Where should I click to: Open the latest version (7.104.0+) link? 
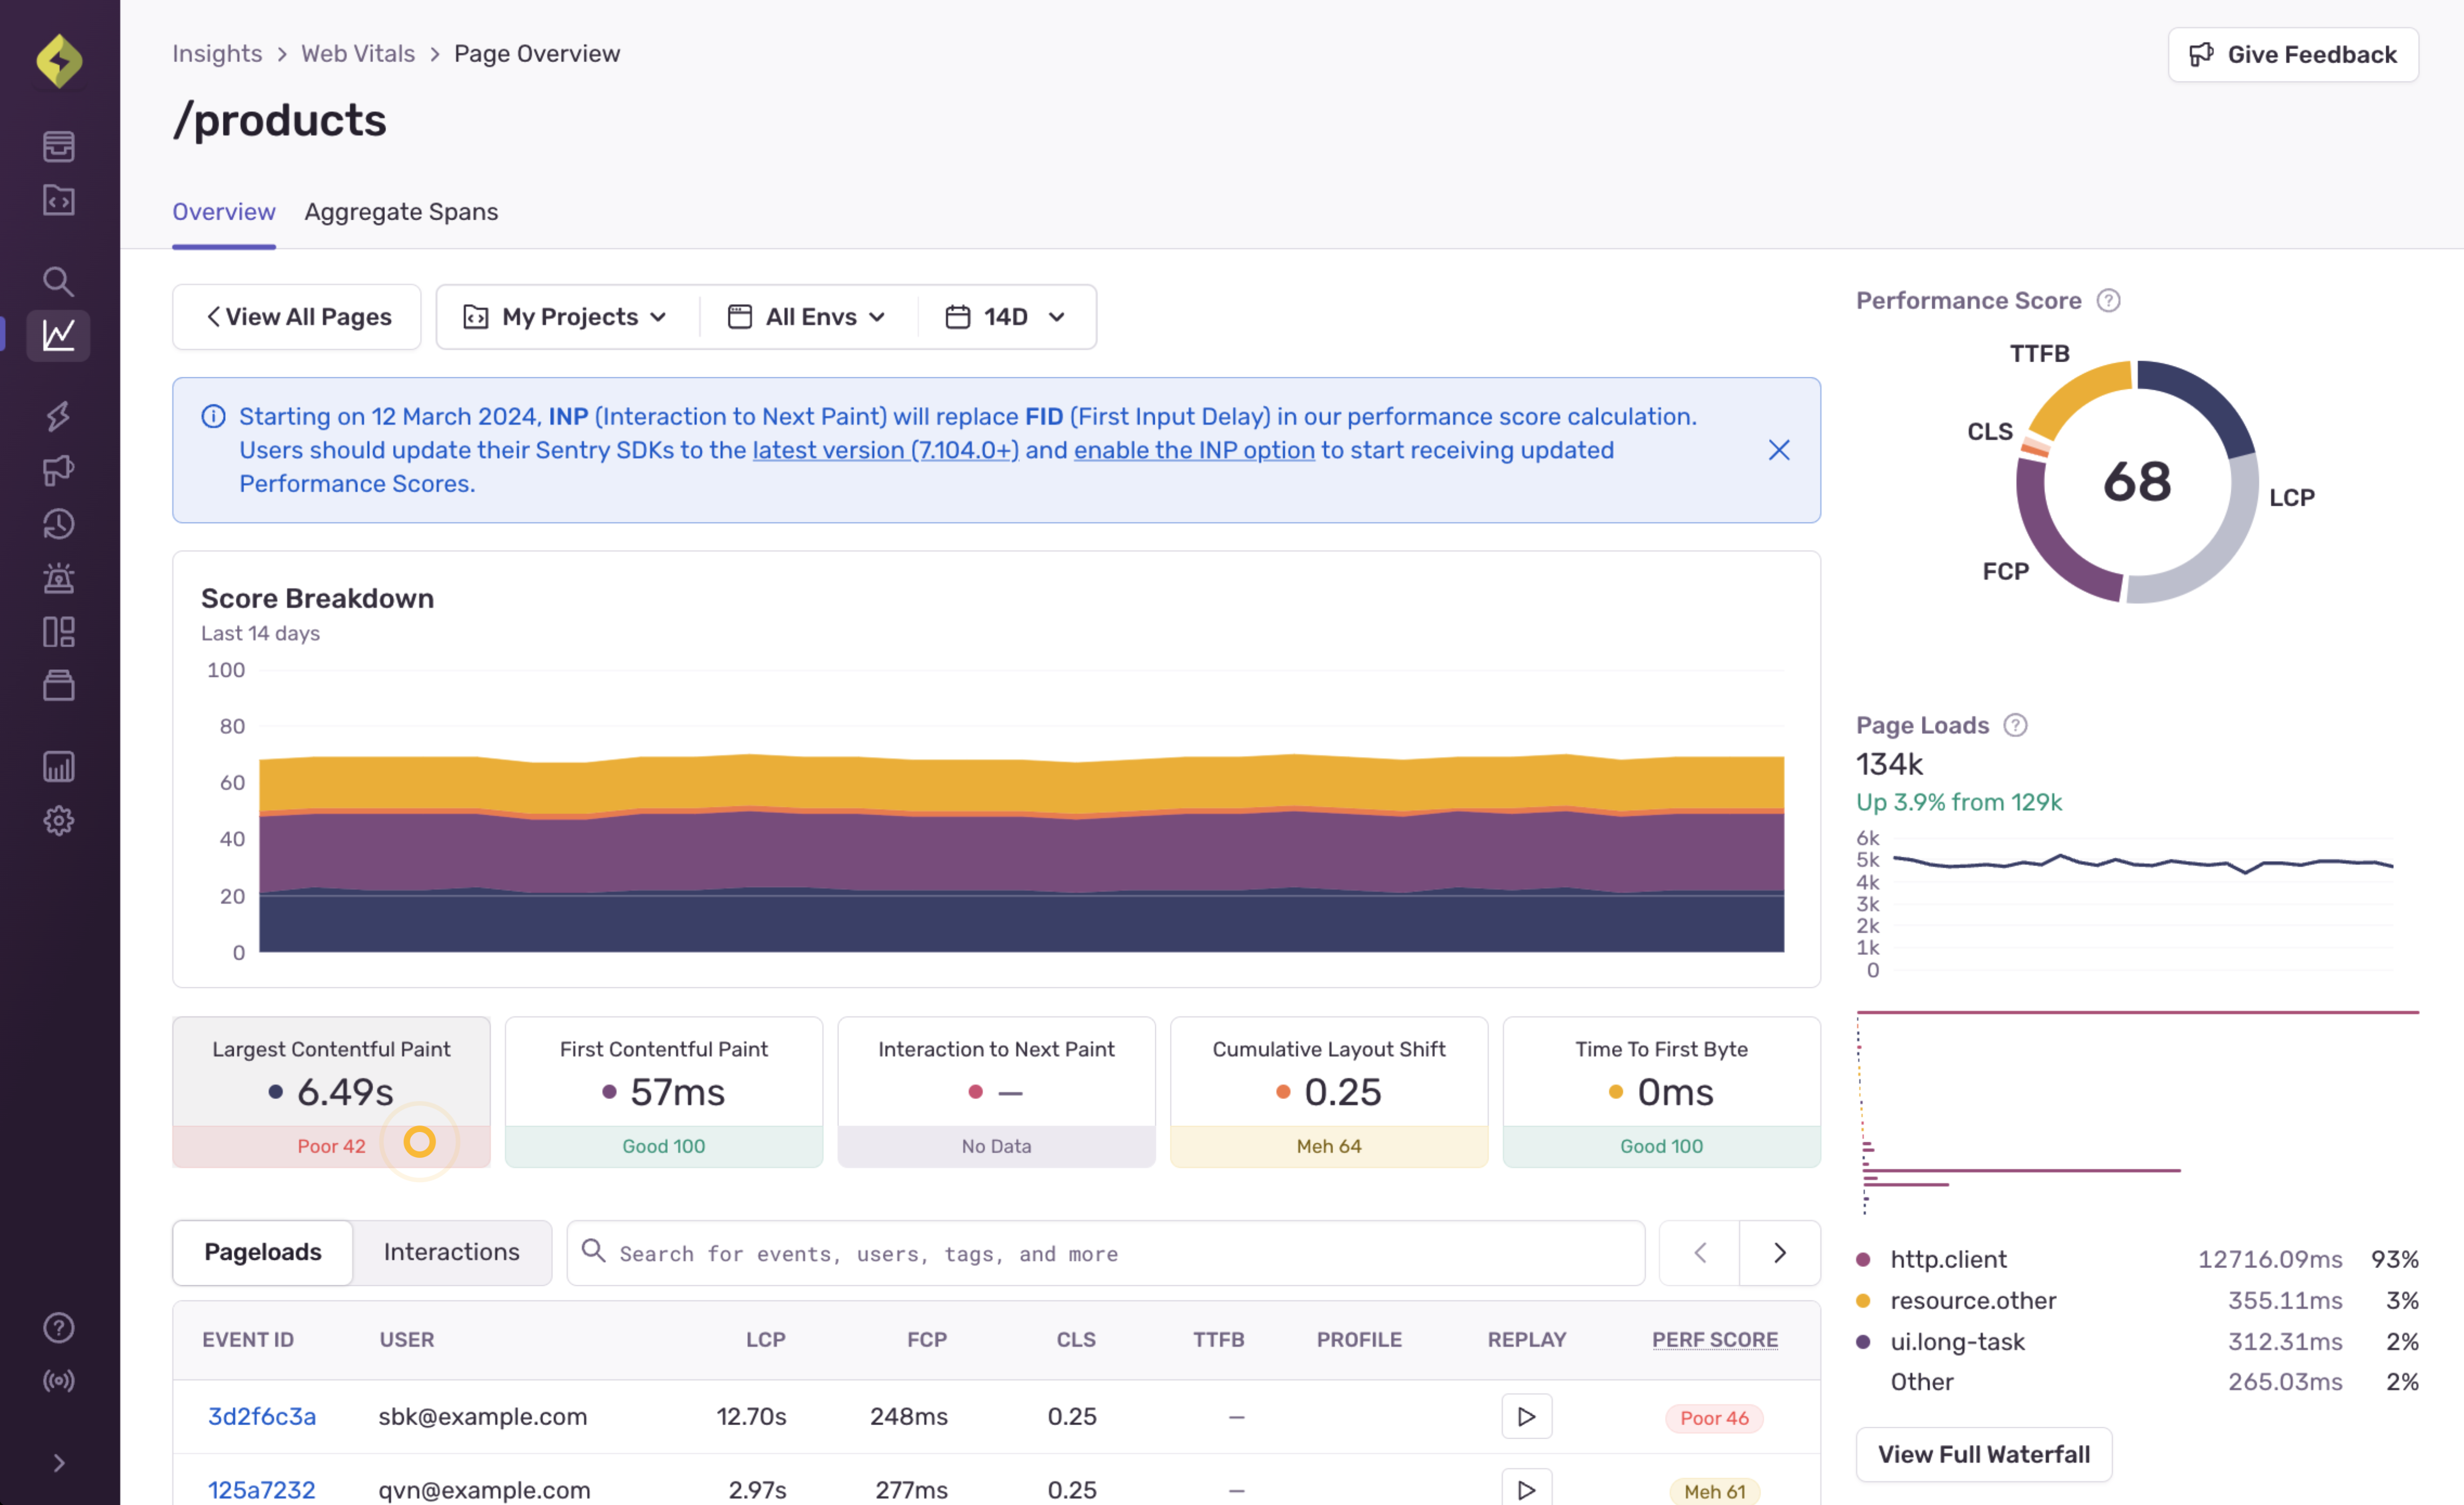pyautogui.click(x=885, y=450)
